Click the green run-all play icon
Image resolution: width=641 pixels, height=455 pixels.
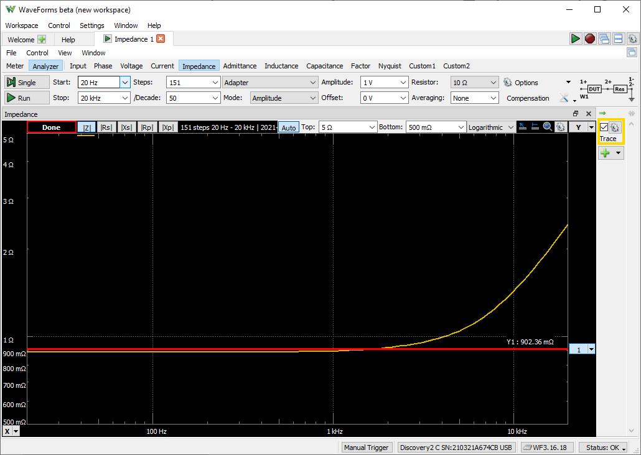point(576,39)
